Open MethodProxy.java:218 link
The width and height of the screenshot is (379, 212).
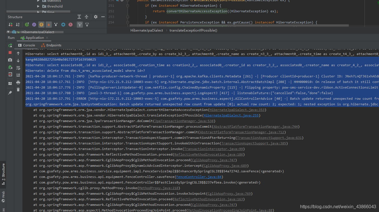tap(159, 188)
